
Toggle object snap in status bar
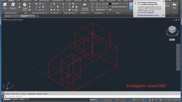[x=130, y=100]
